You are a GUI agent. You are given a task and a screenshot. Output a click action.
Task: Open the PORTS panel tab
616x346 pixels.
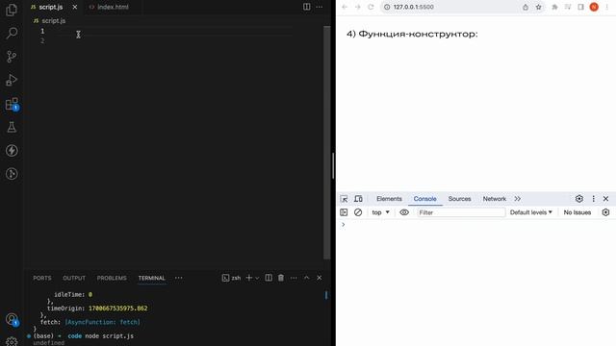click(x=42, y=278)
